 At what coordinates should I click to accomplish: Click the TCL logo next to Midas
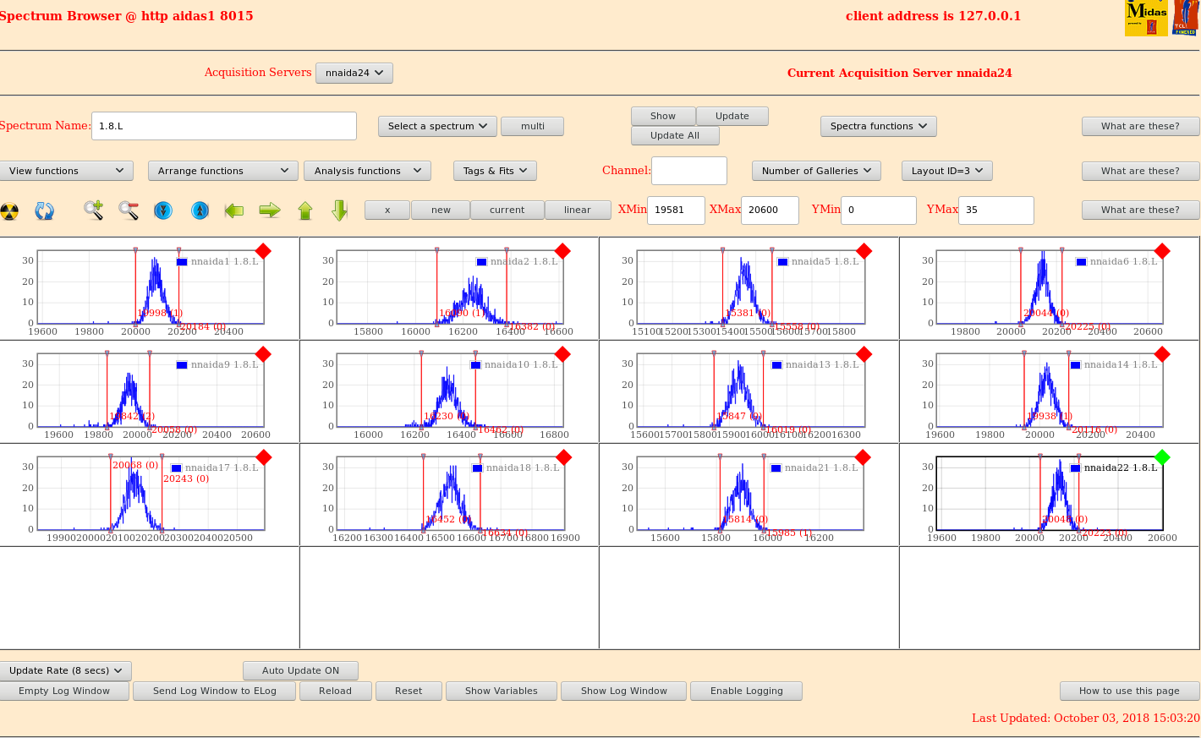[x=1185, y=18]
